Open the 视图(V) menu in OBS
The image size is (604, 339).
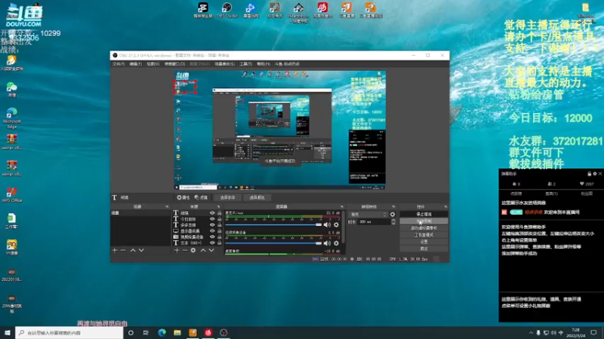click(153, 64)
